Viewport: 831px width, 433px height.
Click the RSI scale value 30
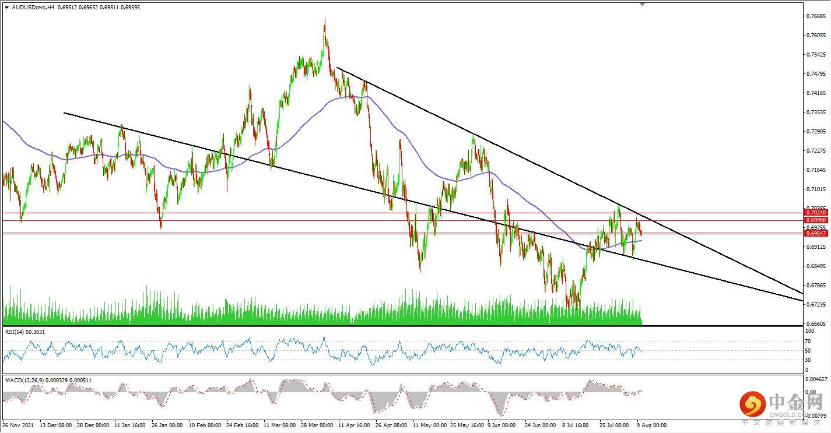coord(808,360)
